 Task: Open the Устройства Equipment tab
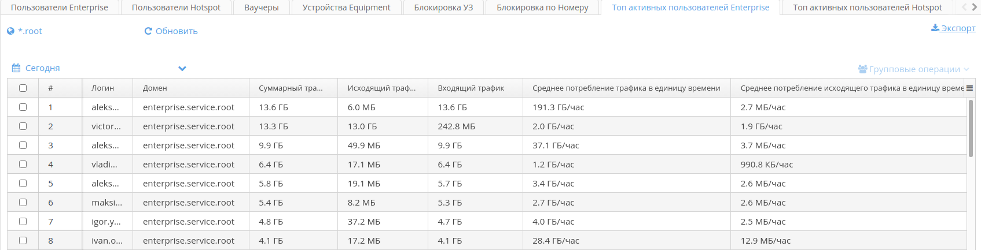pyautogui.click(x=346, y=8)
